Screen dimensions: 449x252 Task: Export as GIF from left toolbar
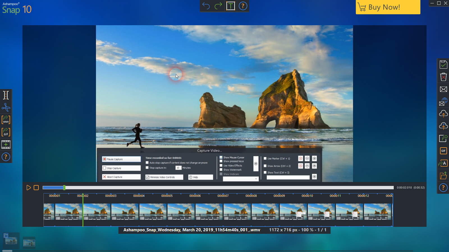[x=6, y=132]
